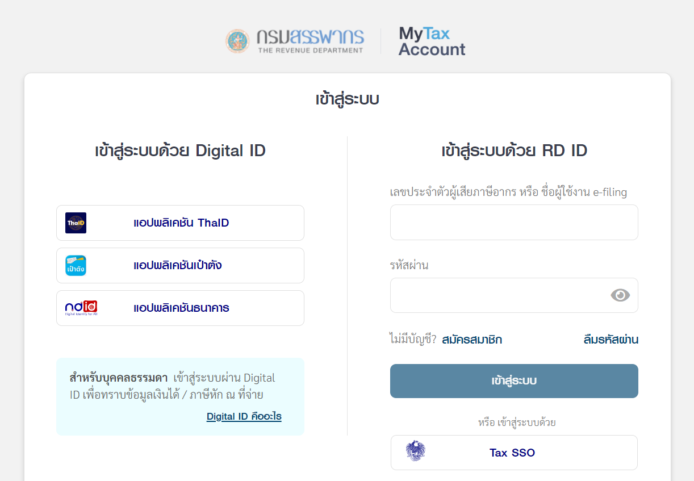694x481 pixels.
Task: Open the Digital ID คืออะไร link
Action: coord(244,416)
